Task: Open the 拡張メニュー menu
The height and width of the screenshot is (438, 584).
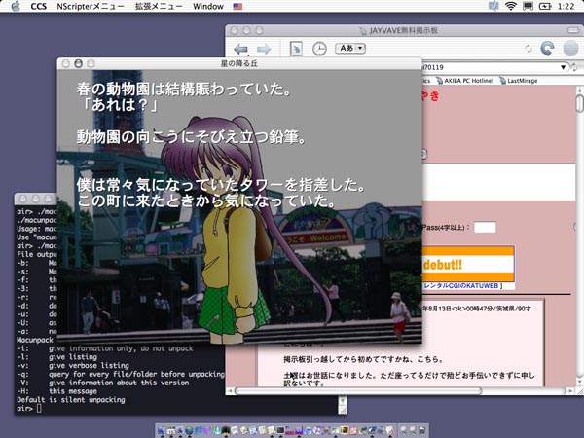Action: tap(159, 7)
